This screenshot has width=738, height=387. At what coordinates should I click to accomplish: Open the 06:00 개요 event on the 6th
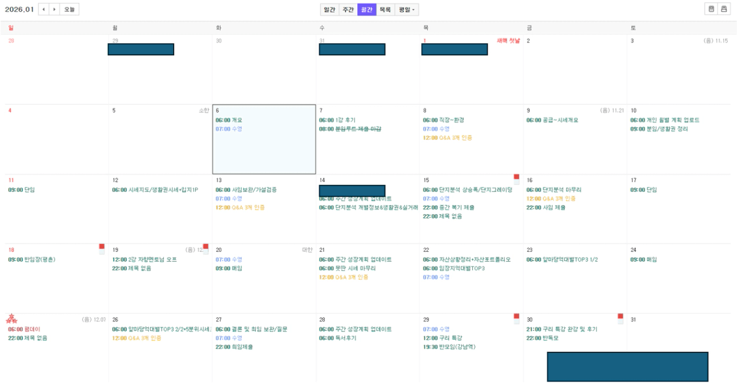229,120
